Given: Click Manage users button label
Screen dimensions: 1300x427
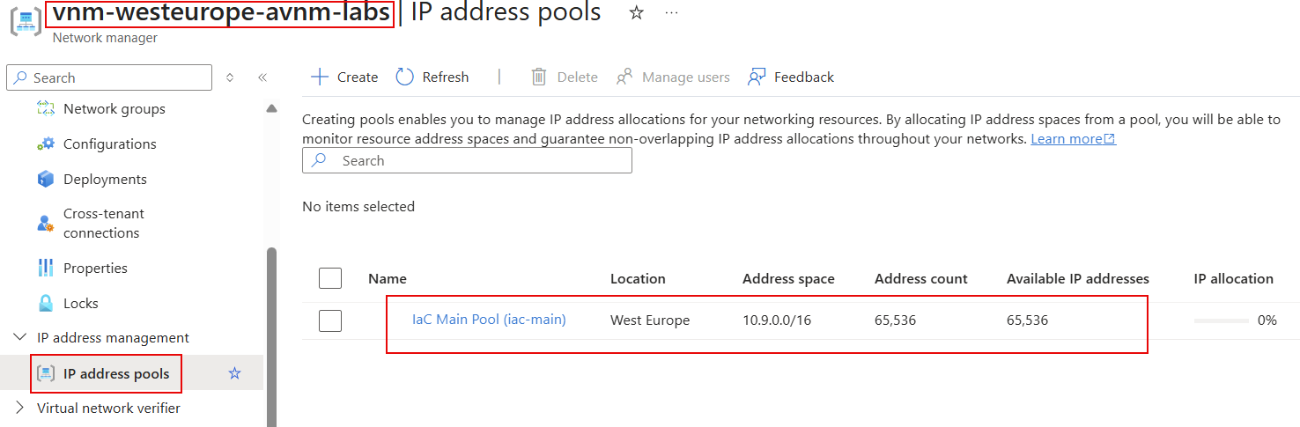Looking at the screenshot, I should tap(686, 77).
